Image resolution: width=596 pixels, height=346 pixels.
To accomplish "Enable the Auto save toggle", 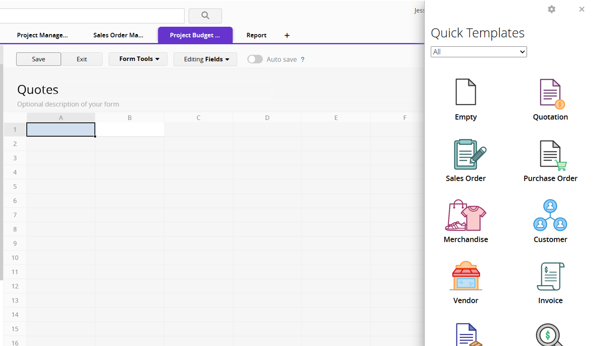I will 255,59.
